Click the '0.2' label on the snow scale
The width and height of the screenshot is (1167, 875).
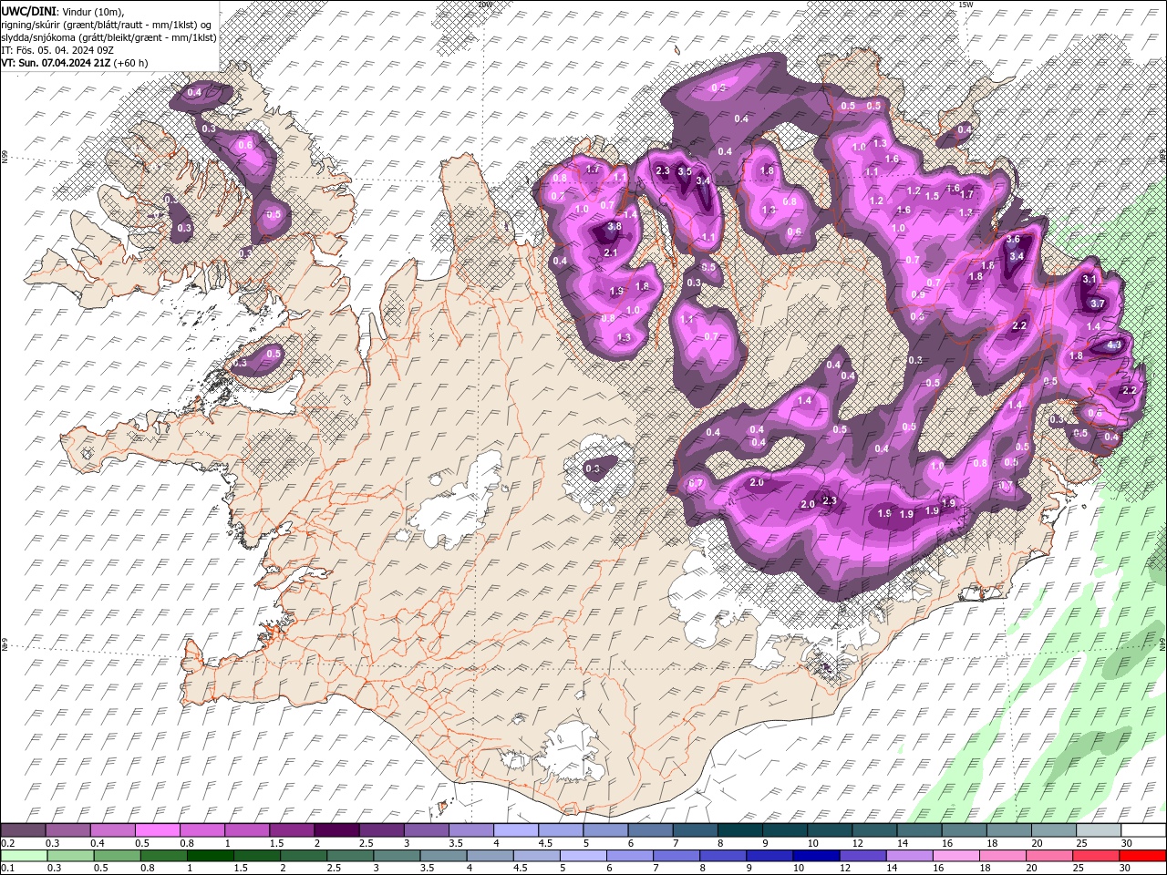[x=8, y=843]
